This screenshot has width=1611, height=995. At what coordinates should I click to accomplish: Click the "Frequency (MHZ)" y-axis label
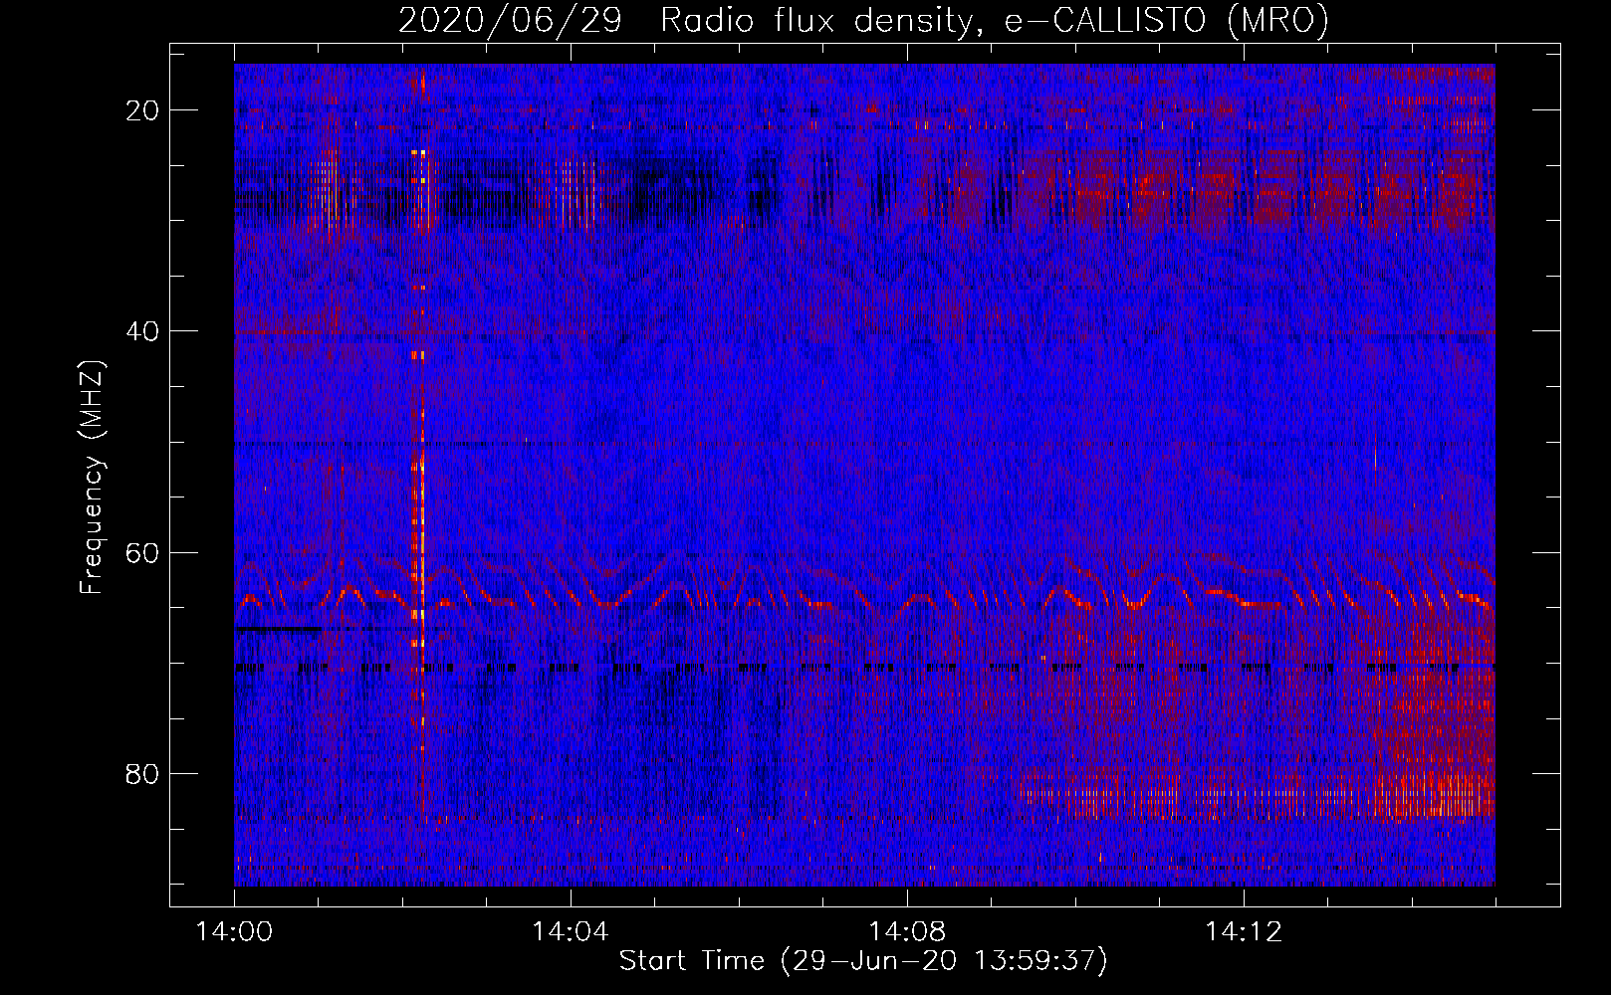point(92,478)
